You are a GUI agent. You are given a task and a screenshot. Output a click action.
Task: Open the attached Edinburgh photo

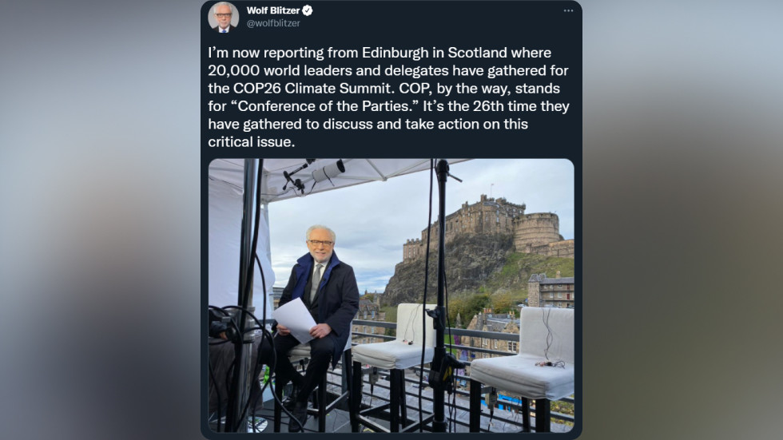pyautogui.click(x=391, y=295)
